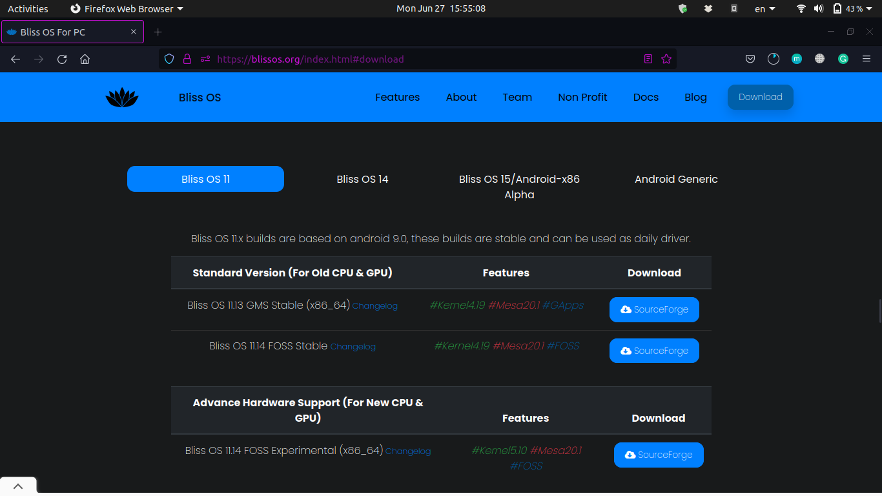Click the clock-shaped extension icon showing progress
Image resolution: width=882 pixels, height=496 pixels.
(773, 59)
